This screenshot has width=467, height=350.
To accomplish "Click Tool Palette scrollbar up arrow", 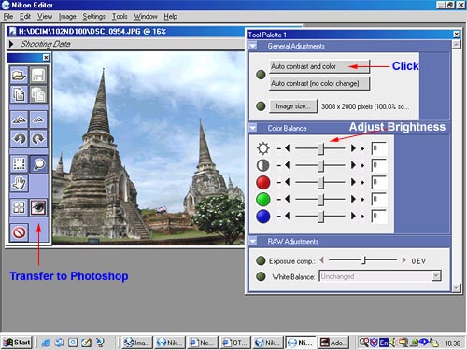I will tap(456, 44).
